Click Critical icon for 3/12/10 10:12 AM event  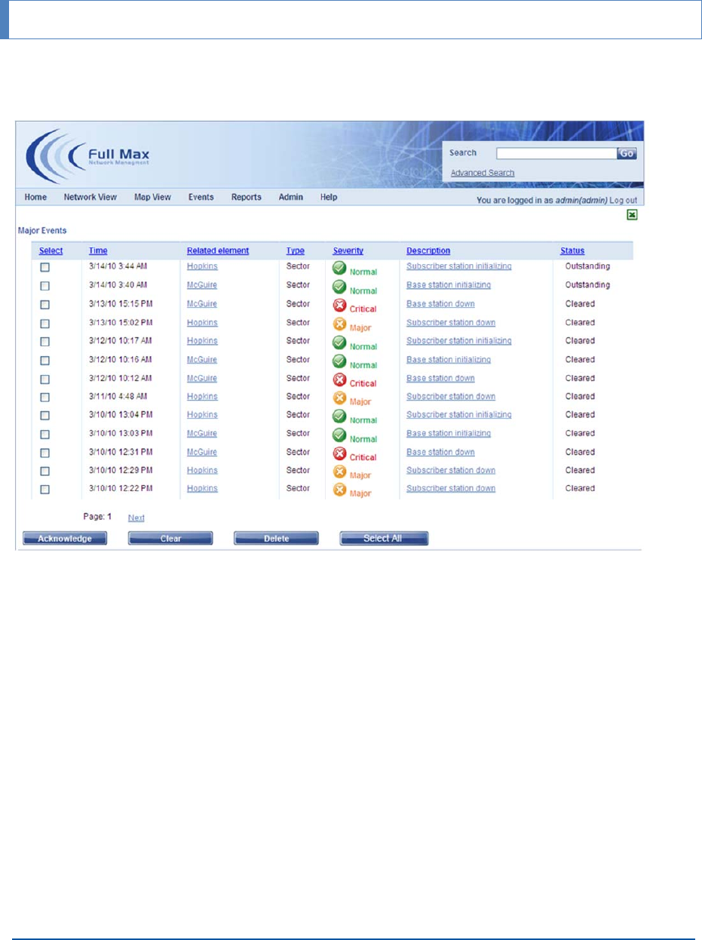[339, 380]
